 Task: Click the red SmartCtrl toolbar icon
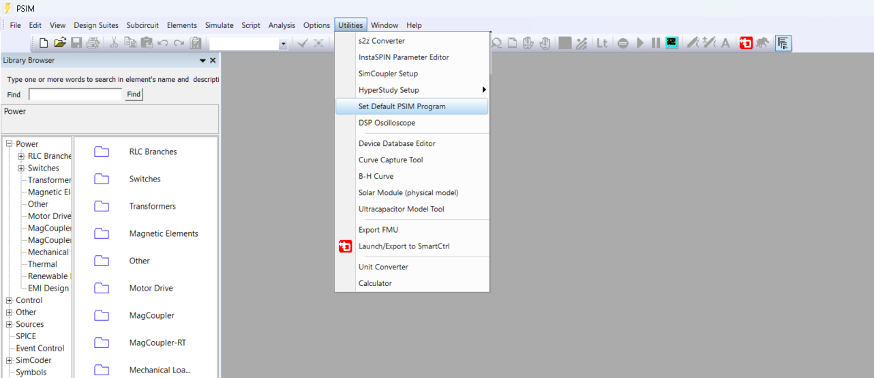[x=746, y=43]
